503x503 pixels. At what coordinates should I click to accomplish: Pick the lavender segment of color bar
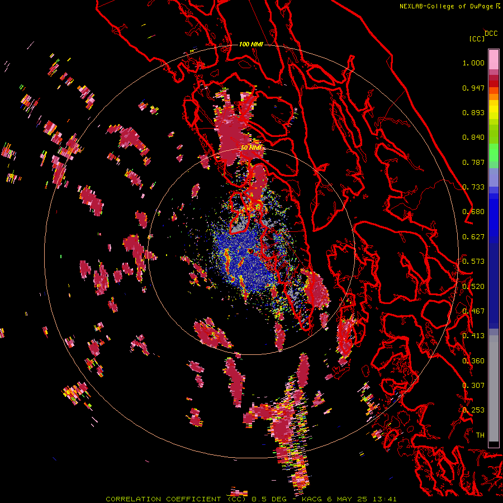[x=493, y=177]
